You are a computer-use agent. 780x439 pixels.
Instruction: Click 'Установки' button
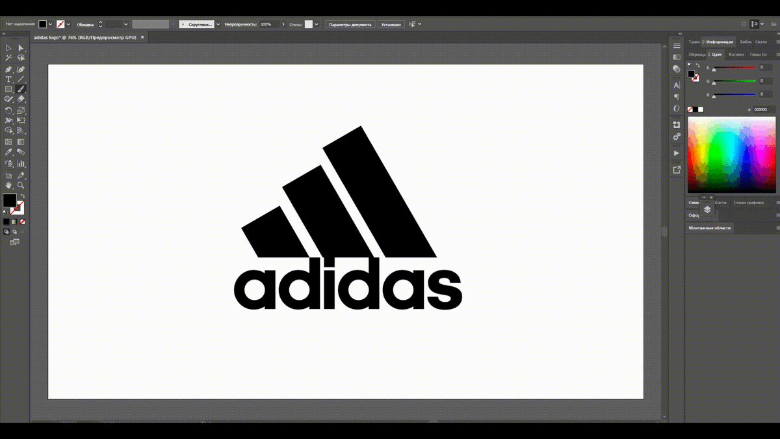(391, 24)
